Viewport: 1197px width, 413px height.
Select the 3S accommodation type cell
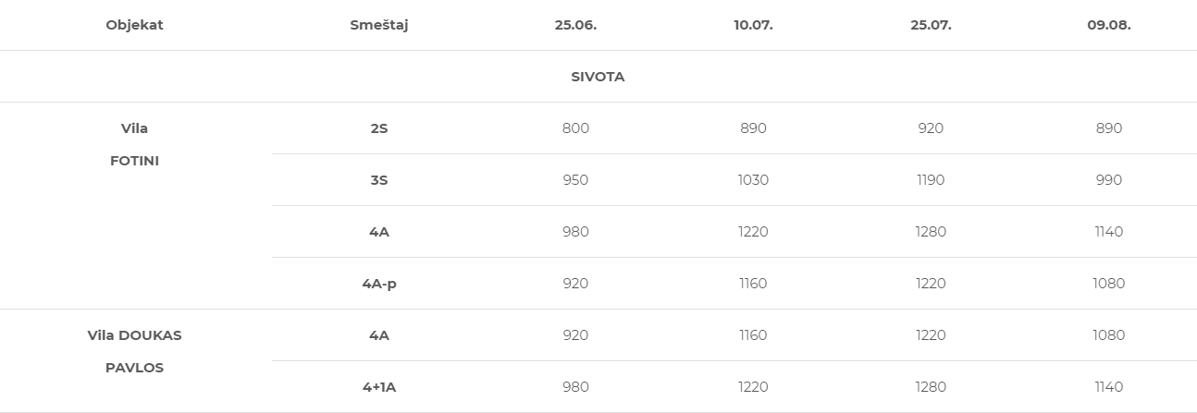[x=379, y=180]
